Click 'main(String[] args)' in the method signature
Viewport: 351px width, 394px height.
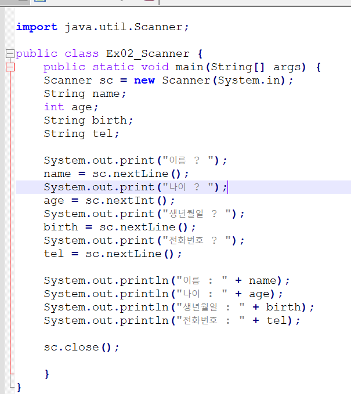240,67
